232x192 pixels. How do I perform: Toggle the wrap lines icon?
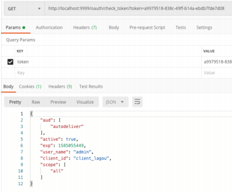coord(137,102)
